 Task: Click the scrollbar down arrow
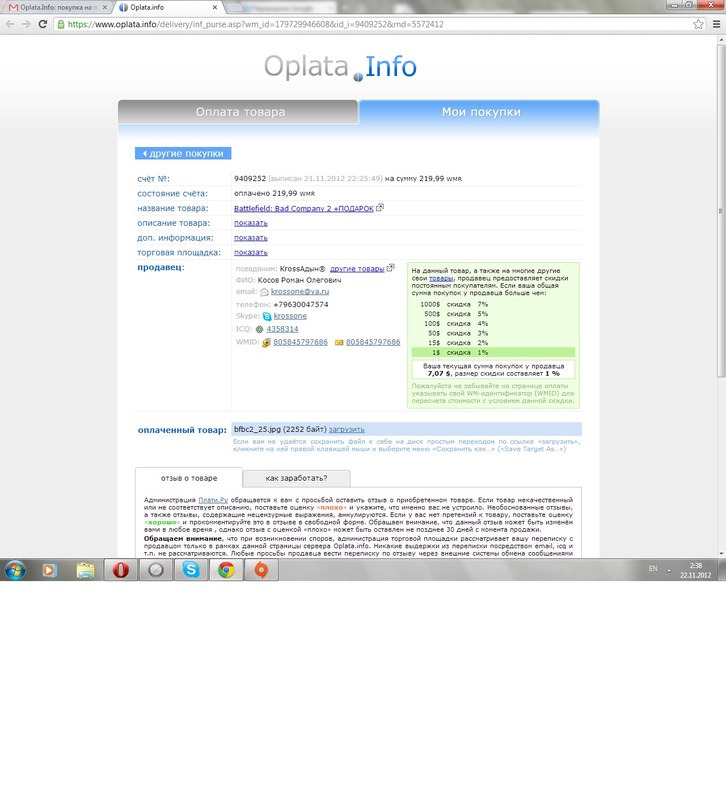721,553
